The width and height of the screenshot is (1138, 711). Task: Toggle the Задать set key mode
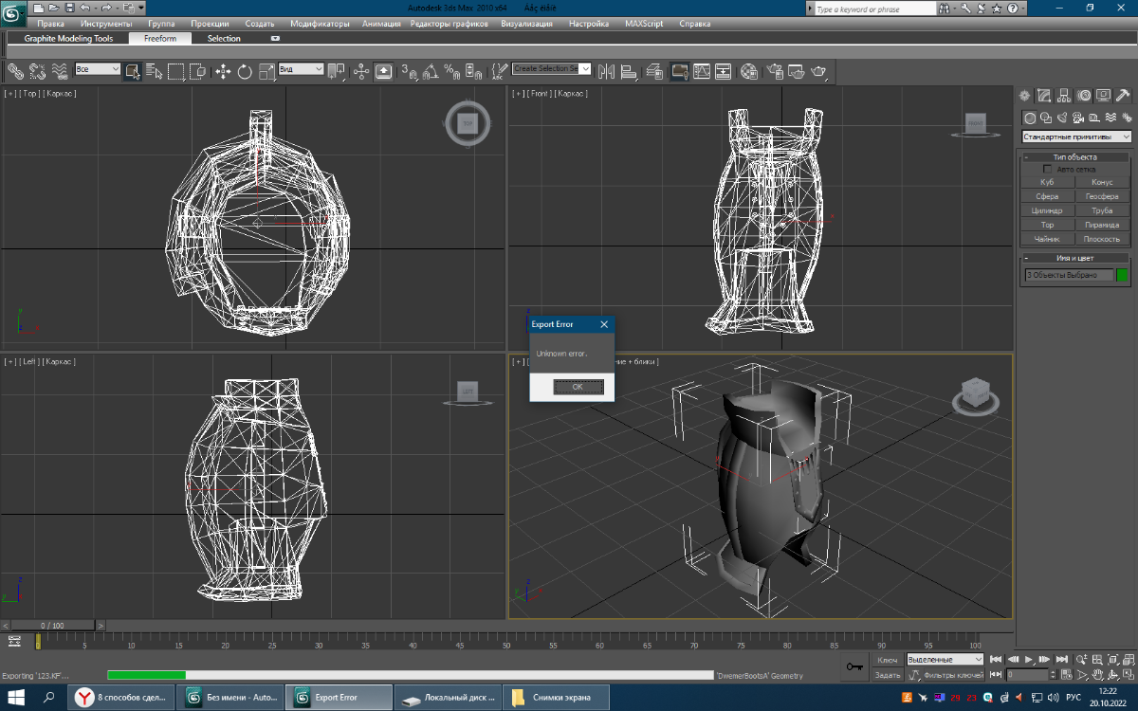(x=887, y=675)
